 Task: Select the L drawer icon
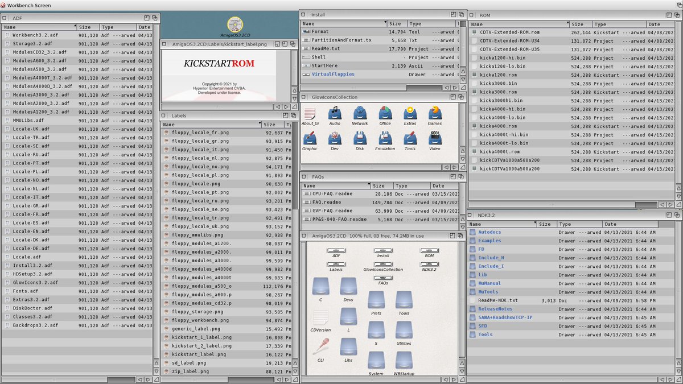pos(348,317)
